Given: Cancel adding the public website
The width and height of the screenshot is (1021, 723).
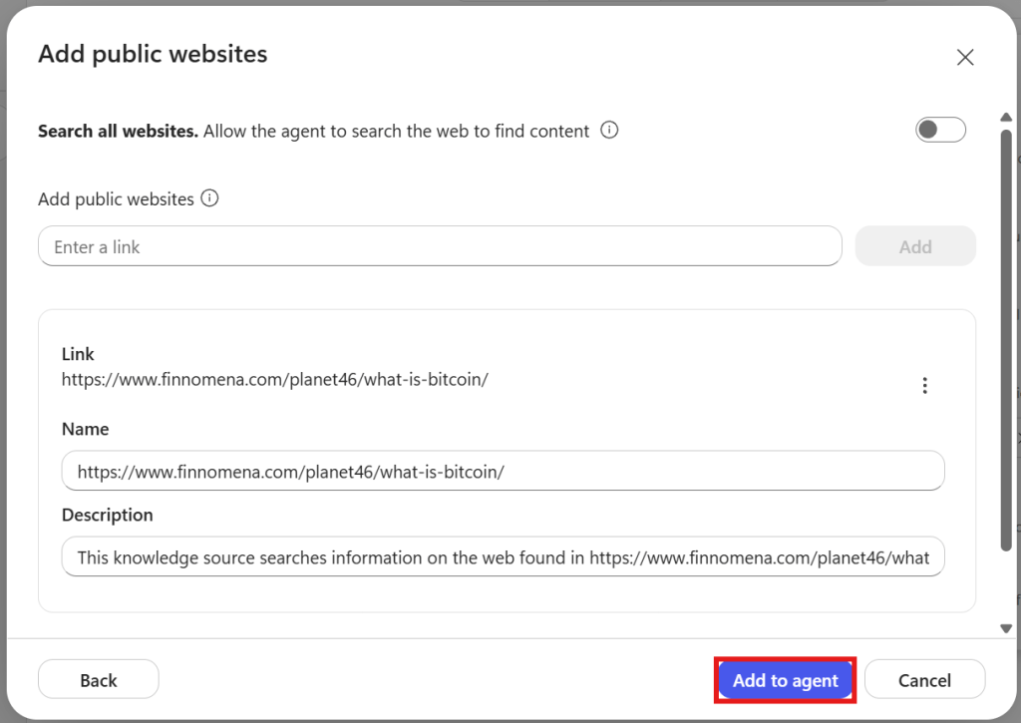Looking at the screenshot, I should coord(924,679).
